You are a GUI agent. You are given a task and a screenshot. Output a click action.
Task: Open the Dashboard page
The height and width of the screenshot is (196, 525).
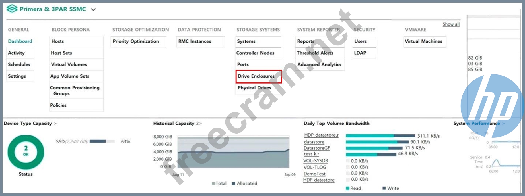[x=20, y=41]
